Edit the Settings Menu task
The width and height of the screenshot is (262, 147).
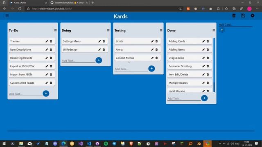point(99,41)
